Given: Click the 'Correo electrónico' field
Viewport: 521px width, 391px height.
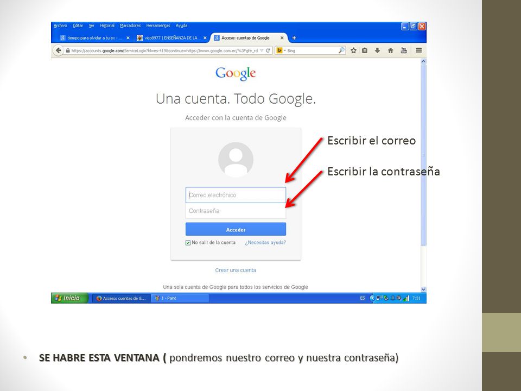Looking at the screenshot, I should click(x=236, y=195).
